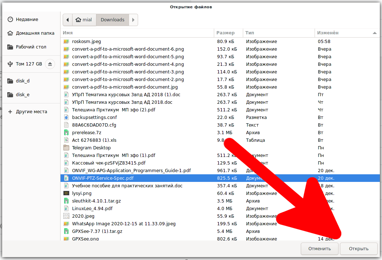This screenshot has width=382, height=260.
Task: Sort by Изменён column header
Action: coord(328,33)
